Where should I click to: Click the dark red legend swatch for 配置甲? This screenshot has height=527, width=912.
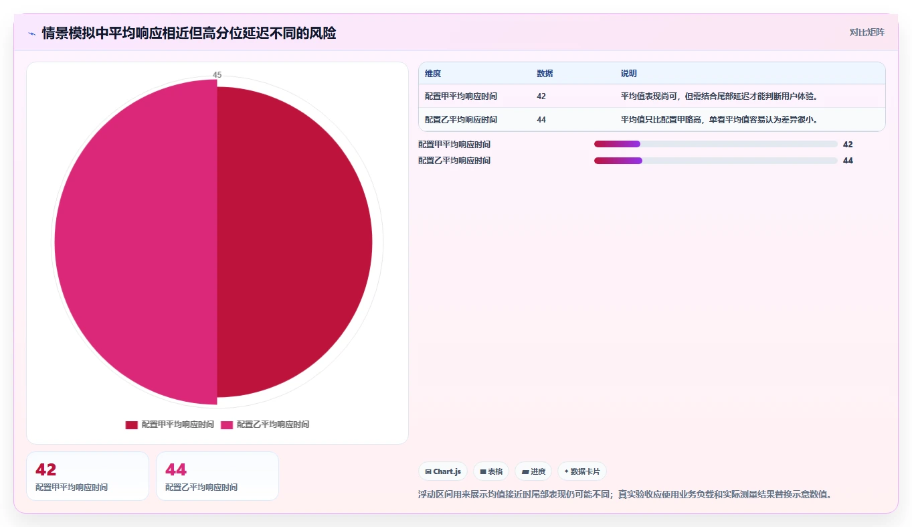click(x=131, y=425)
